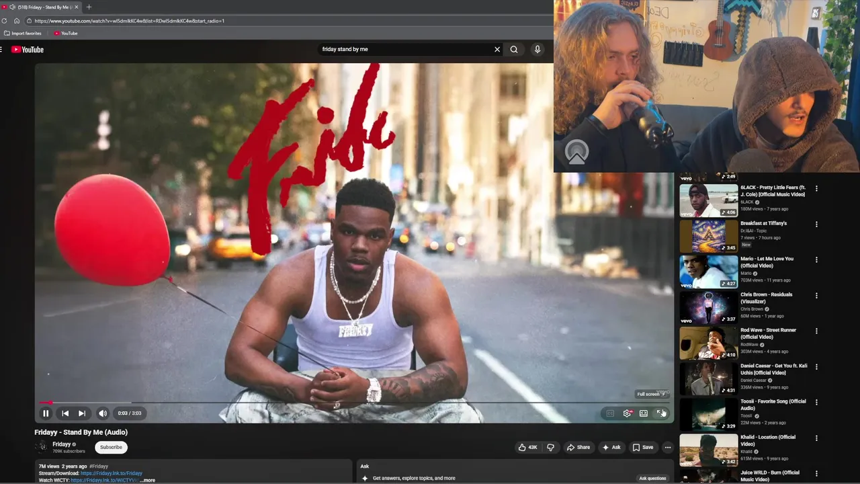Play Juice WRLD - Burn title

tap(770, 476)
